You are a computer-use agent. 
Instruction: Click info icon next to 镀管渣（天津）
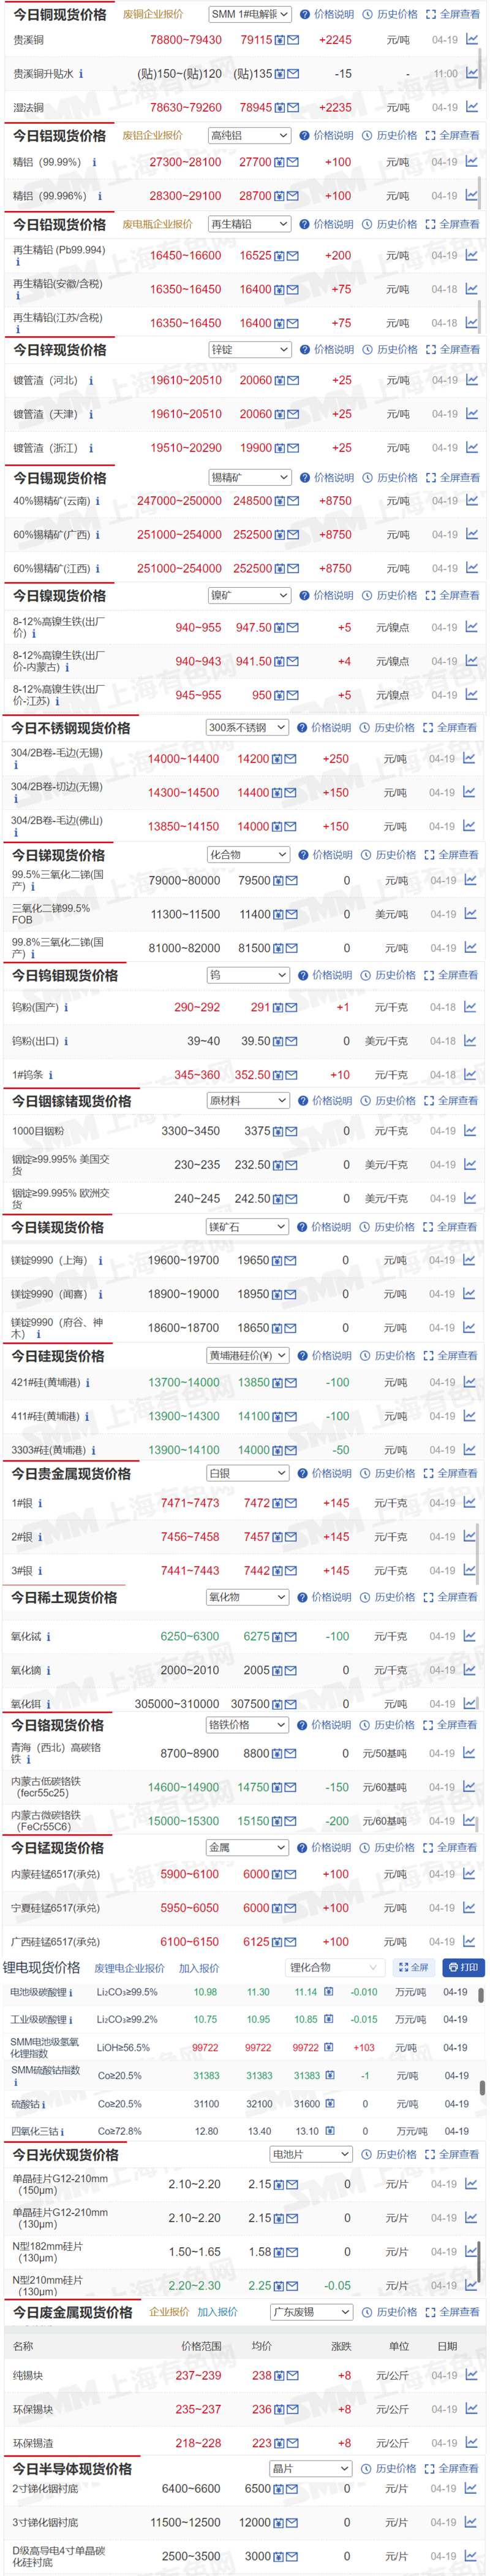click(x=91, y=414)
